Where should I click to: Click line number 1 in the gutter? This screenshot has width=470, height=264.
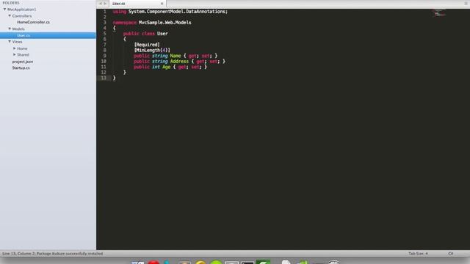pos(104,12)
